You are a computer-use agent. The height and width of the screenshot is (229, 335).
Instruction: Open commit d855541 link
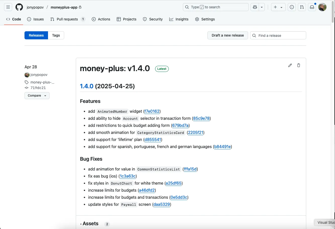pyautogui.click(x=153, y=139)
